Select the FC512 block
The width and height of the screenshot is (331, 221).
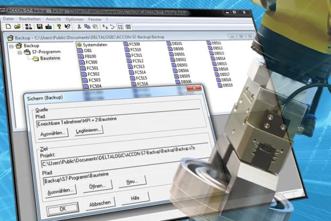point(136,61)
